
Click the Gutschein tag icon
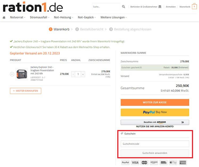coord(122,134)
